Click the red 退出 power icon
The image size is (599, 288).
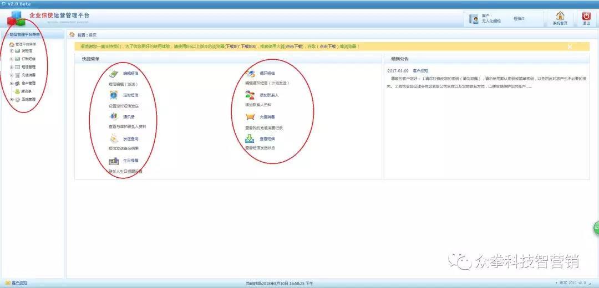tap(586, 16)
